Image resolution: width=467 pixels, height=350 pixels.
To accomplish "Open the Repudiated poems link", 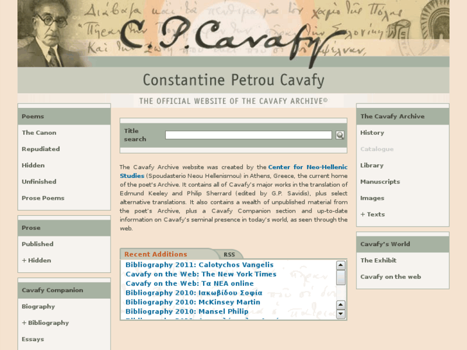I will coord(41,149).
